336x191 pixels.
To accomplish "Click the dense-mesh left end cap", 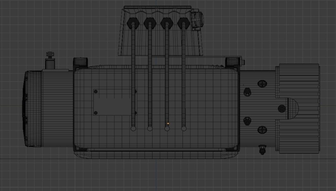I will click(x=32, y=109).
